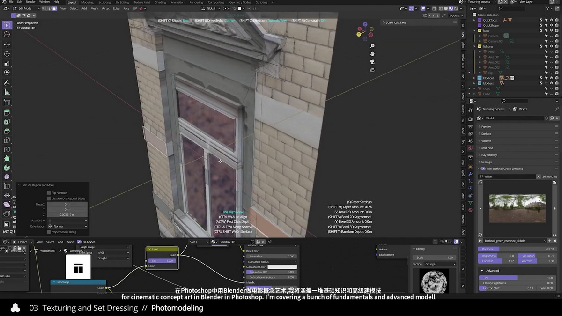
Task: Adjust the Saturation slider
Action: pyautogui.click(x=537, y=256)
